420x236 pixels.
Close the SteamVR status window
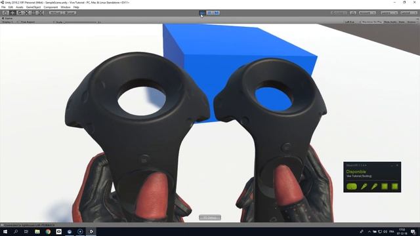(397, 165)
